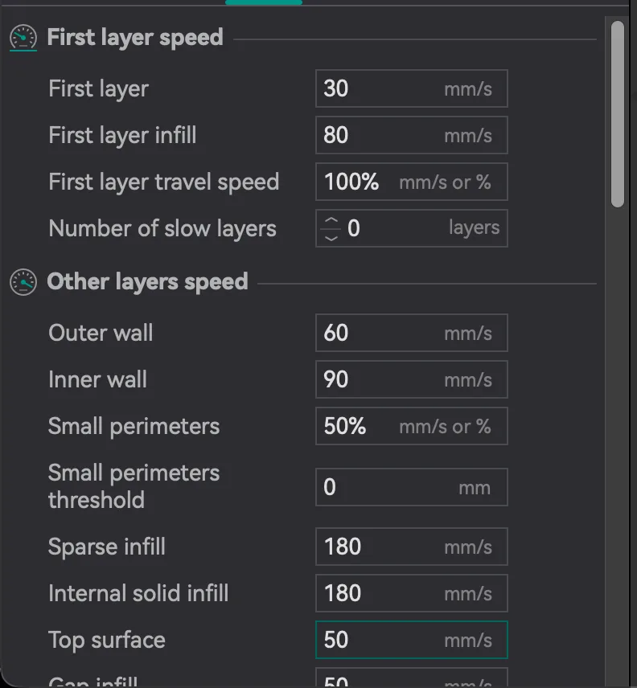Click the "Sparse infill" label
This screenshot has height=688, width=637.
107,547
